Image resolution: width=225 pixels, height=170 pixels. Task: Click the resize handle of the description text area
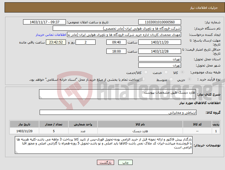(x=41, y=97)
